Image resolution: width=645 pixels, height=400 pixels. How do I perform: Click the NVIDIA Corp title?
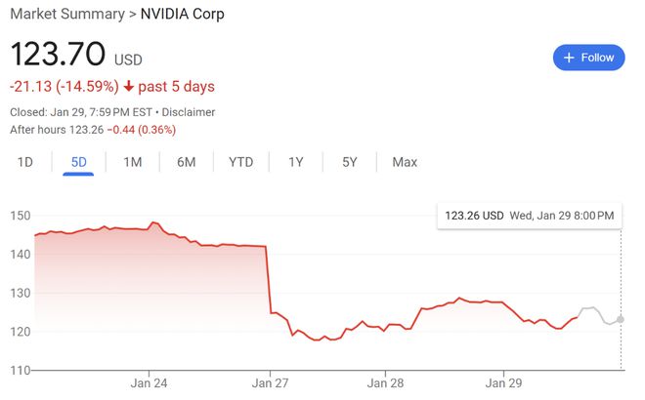(182, 14)
